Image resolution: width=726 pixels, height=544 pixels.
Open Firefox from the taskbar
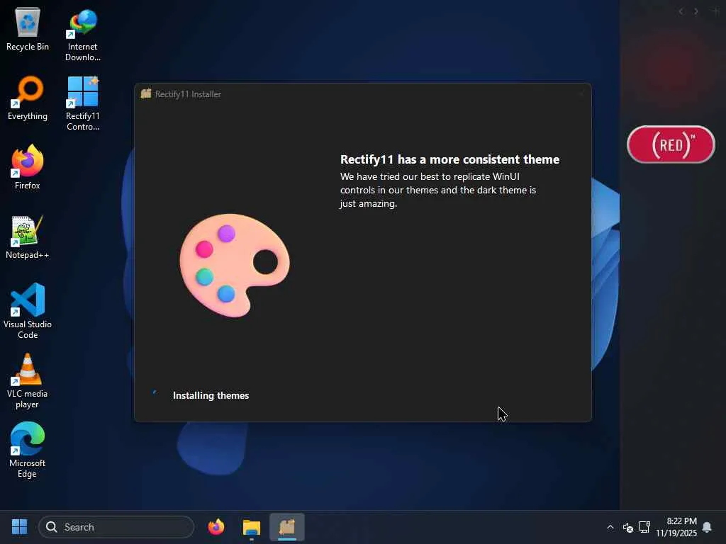[216, 527]
